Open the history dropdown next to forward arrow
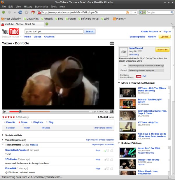Image resolution: width=175 pixels, height=180 pixels. click(x=15, y=12)
